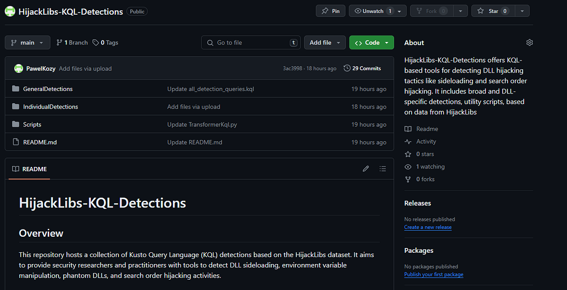Click the clock icon beside 29 Commits
The height and width of the screenshot is (290, 567).
pos(346,68)
